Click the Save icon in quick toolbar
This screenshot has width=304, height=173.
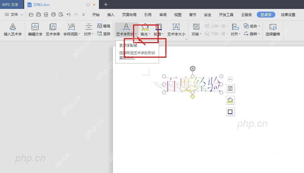(x=39, y=15)
